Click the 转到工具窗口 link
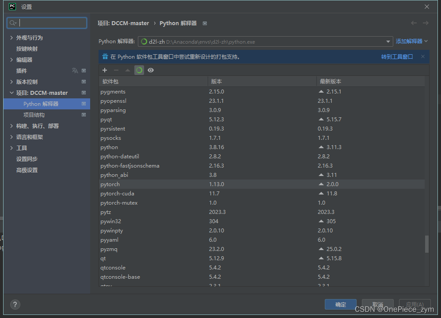The width and height of the screenshot is (441, 318). 397,57
